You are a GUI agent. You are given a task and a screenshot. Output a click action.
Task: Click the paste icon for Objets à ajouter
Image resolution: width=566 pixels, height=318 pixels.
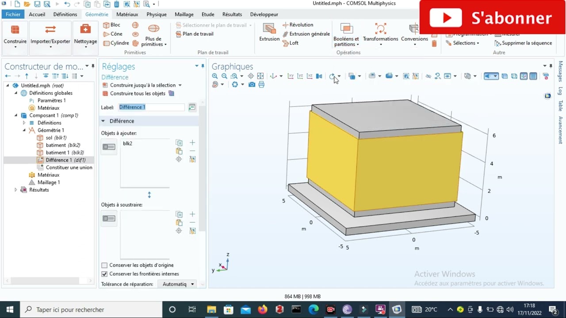(179, 151)
